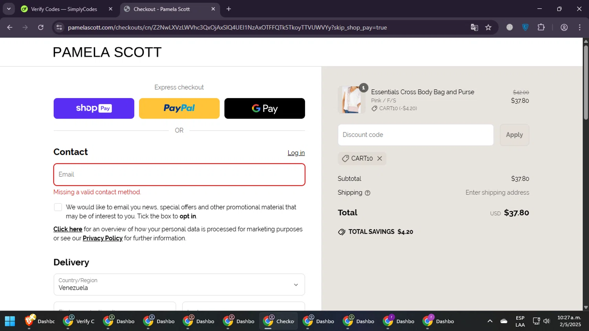Click the Missing a valid contact method message
The width and height of the screenshot is (589, 331).
click(97, 192)
